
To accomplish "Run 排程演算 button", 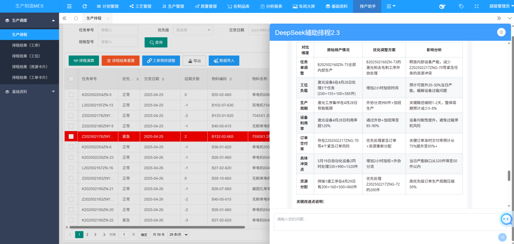I will point(84,61).
